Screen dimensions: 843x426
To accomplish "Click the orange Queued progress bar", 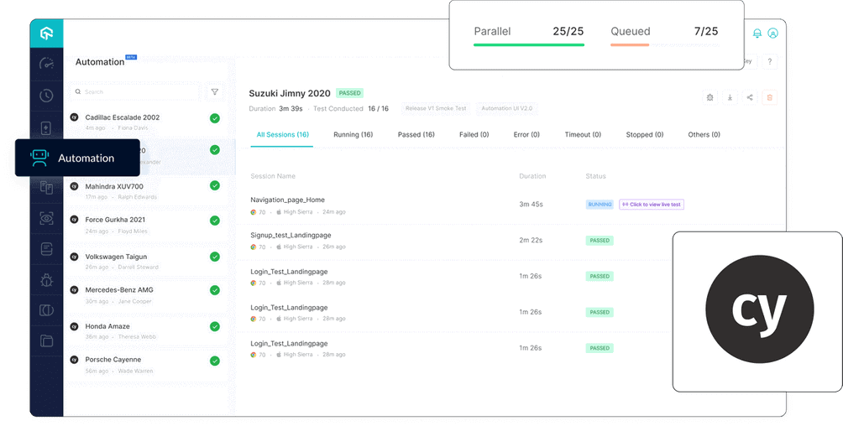I will 630,44.
